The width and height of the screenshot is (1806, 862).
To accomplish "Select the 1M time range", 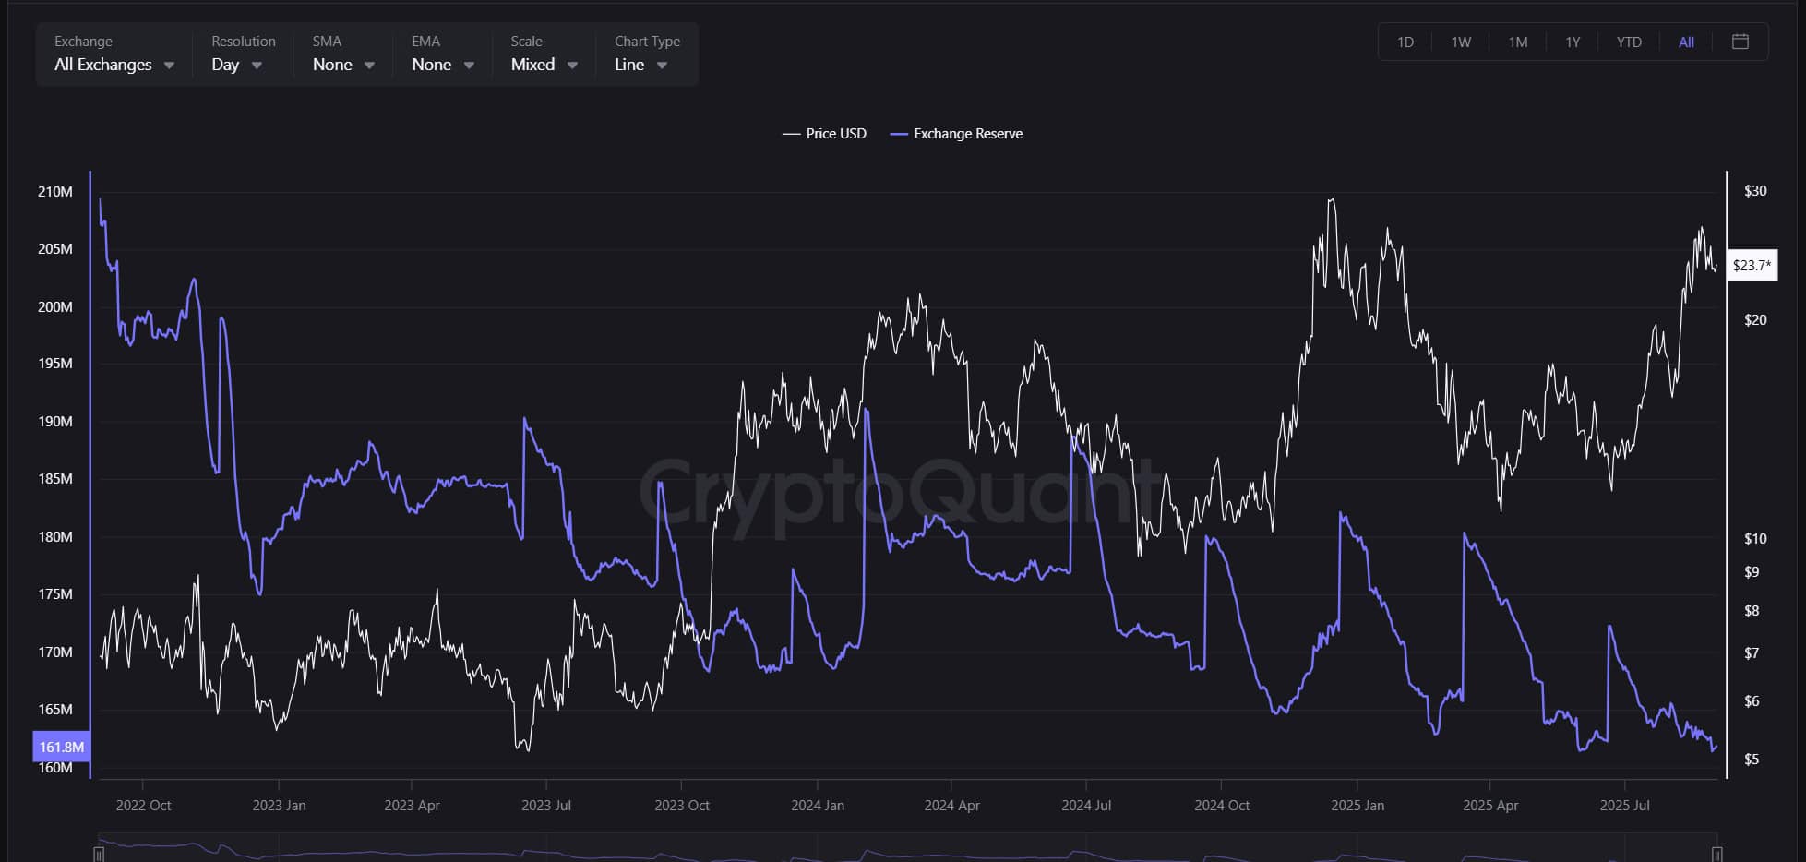I will (x=1517, y=42).
